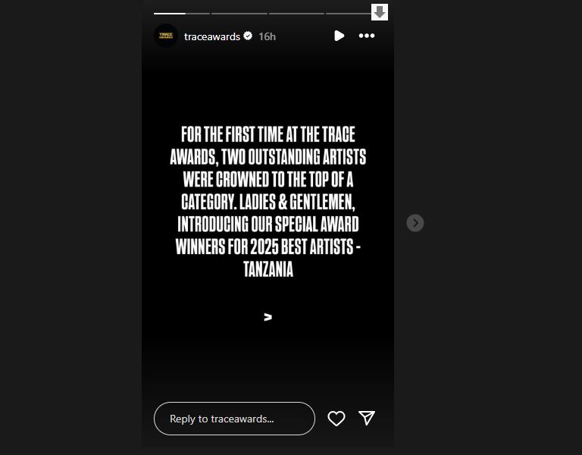Like the story with the heart icon
The width and height of the screenshot is (582, 455).
click(336, 419)
